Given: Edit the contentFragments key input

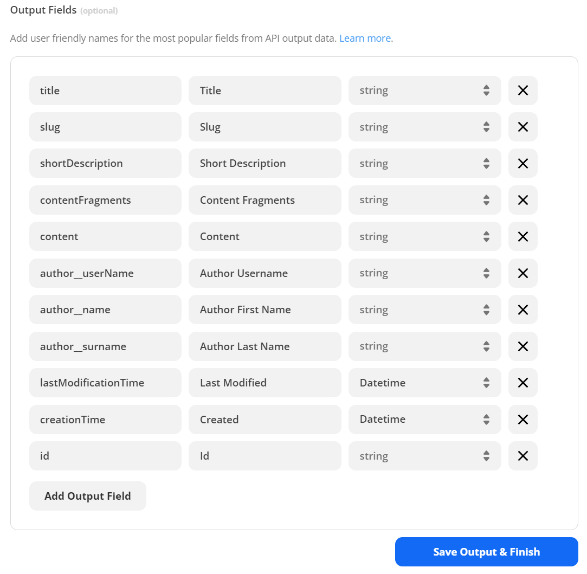Looking at the screenshot, I should (x=105, y=200).
